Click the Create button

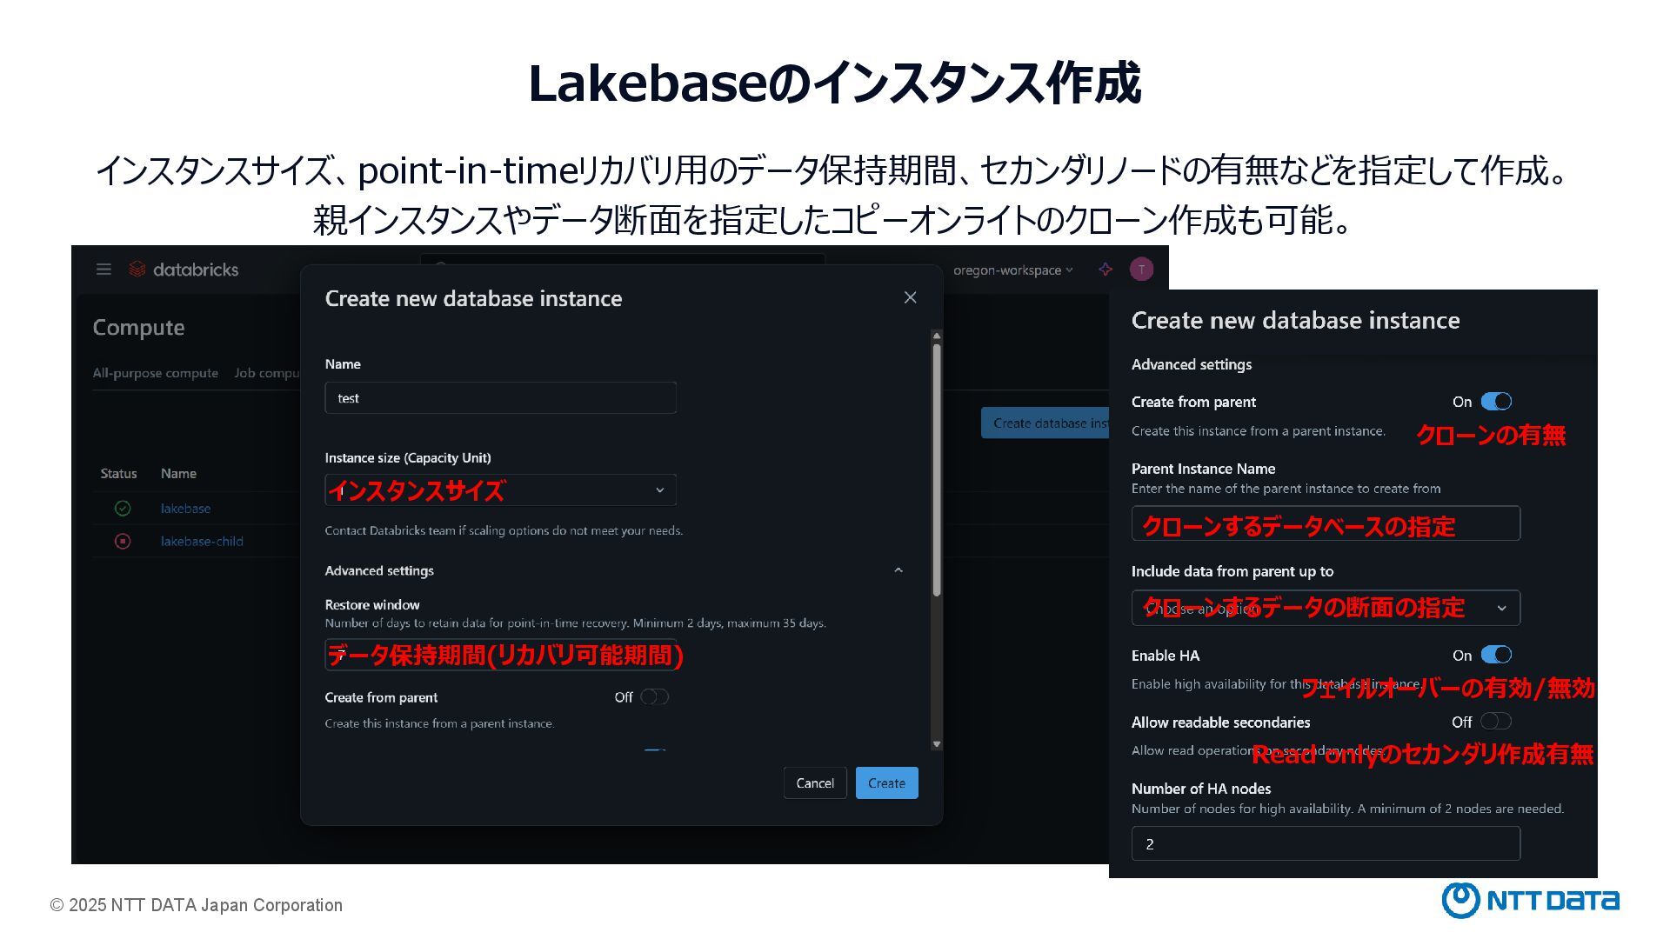click(x=886, y=783)
